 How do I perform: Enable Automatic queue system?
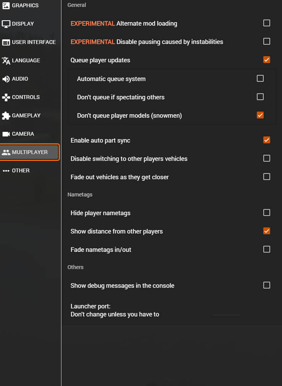point(260,78)
